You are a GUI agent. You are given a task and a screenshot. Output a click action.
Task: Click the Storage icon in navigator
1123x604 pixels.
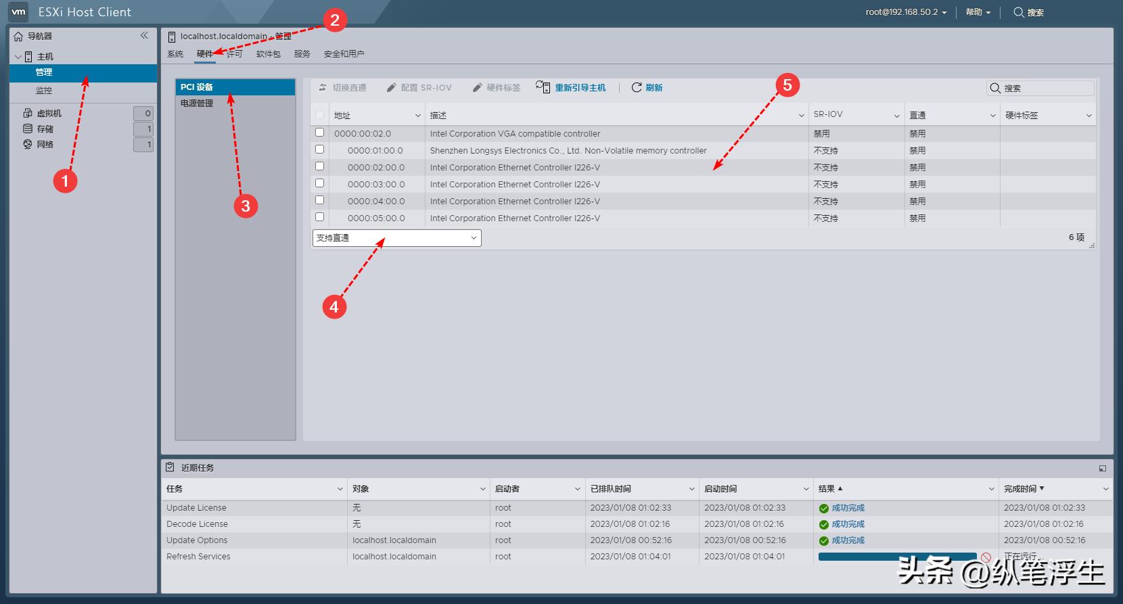click(x=28, y=129)
